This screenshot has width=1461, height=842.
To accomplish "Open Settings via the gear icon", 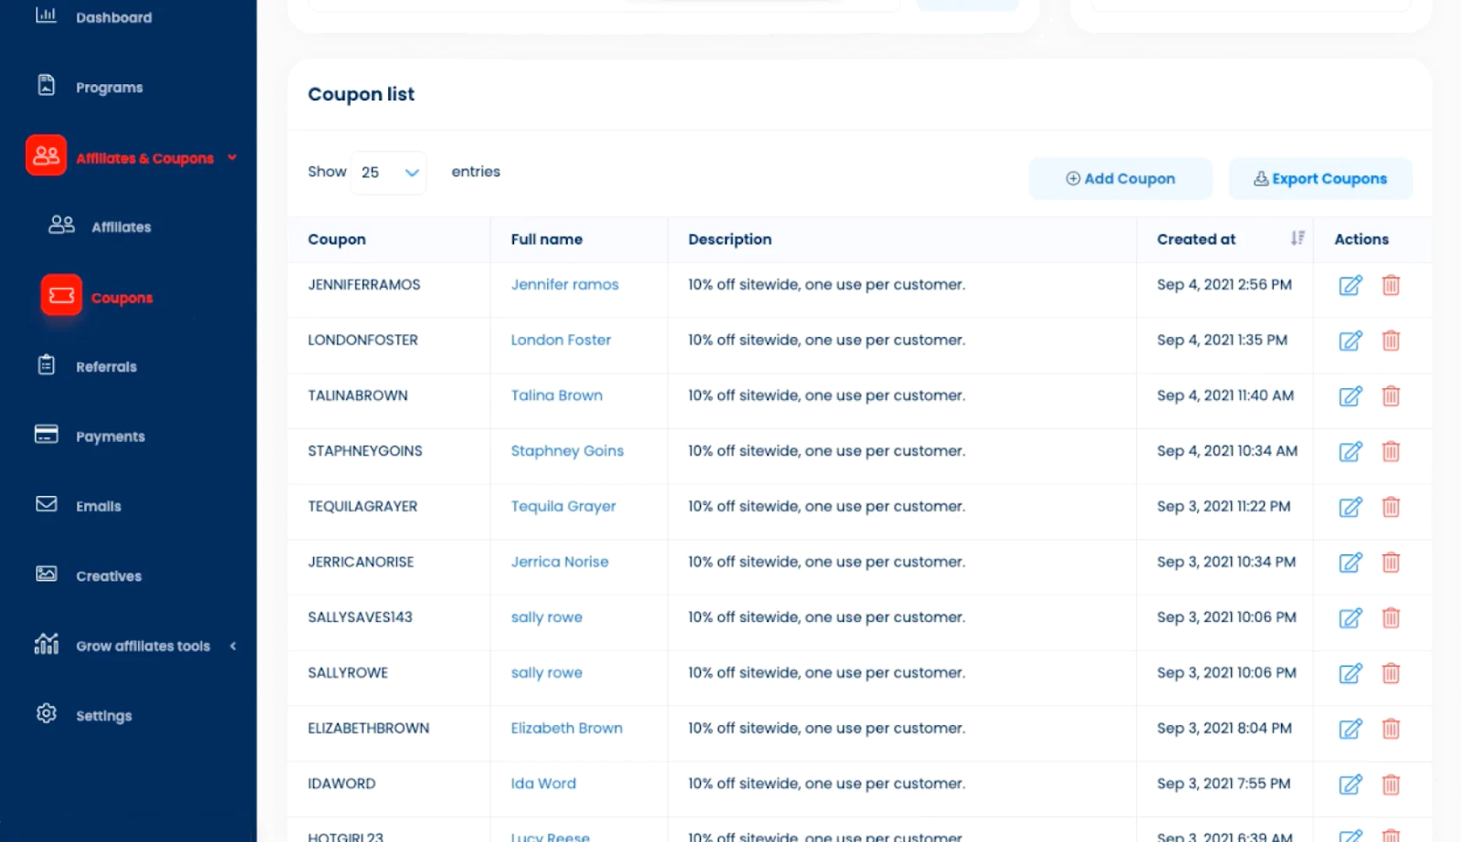I will 46,713.
